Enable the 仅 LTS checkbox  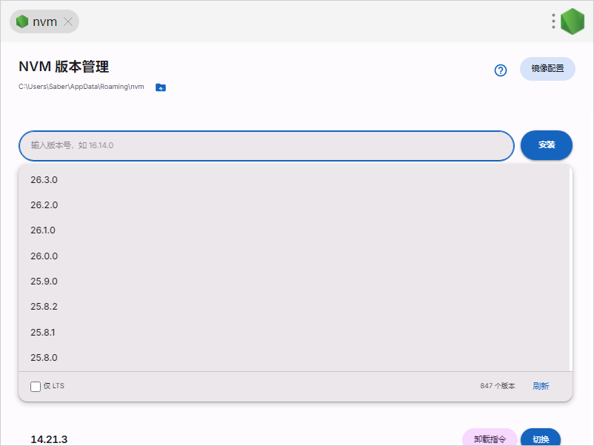tap(36, 387)
